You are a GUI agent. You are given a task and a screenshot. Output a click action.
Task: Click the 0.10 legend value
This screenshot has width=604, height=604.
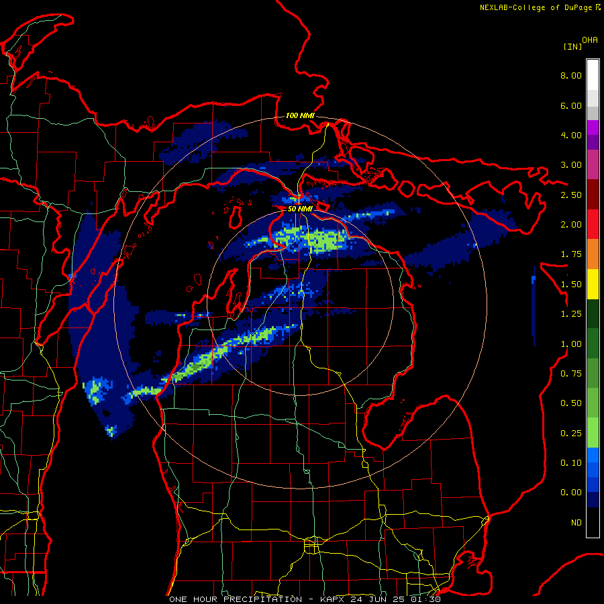[x=571, y=463]
